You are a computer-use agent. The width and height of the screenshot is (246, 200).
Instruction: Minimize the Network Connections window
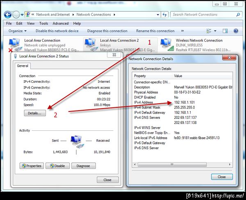216,4
